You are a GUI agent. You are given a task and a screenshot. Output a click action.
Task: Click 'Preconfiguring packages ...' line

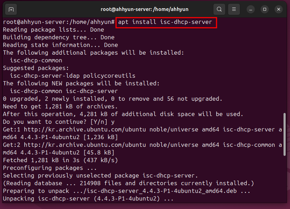[50, 168]
